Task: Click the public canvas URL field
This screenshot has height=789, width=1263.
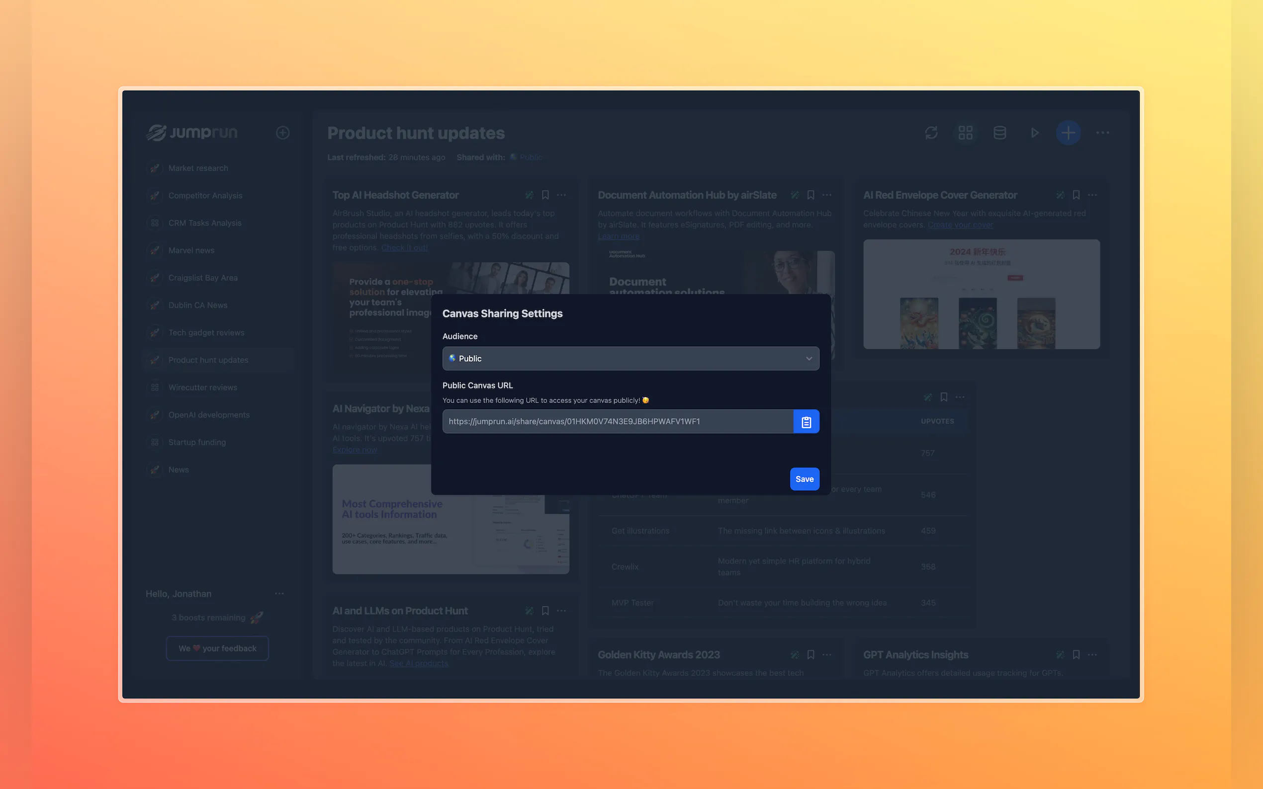Action: (x=617, y=422)
